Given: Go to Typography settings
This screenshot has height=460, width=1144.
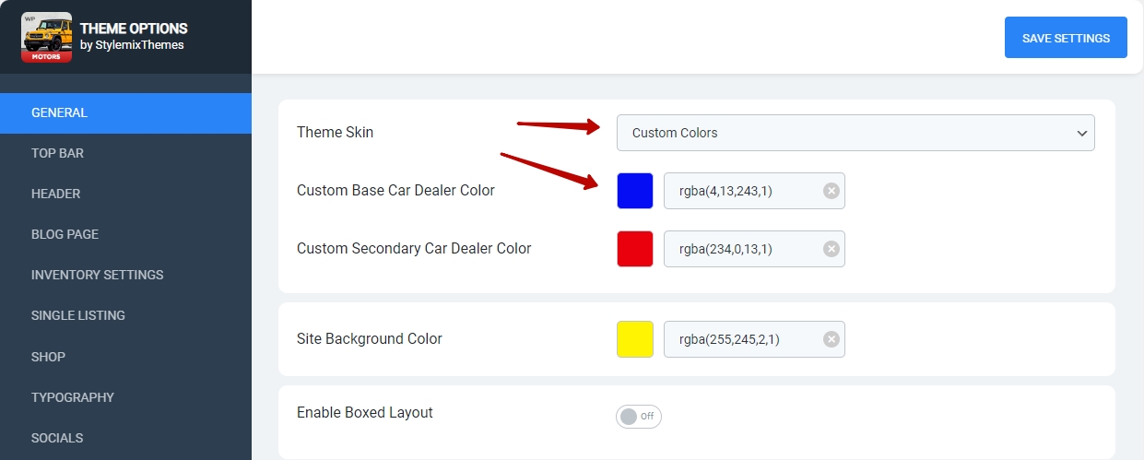Looking at the screenshot, I should [72, 397].
